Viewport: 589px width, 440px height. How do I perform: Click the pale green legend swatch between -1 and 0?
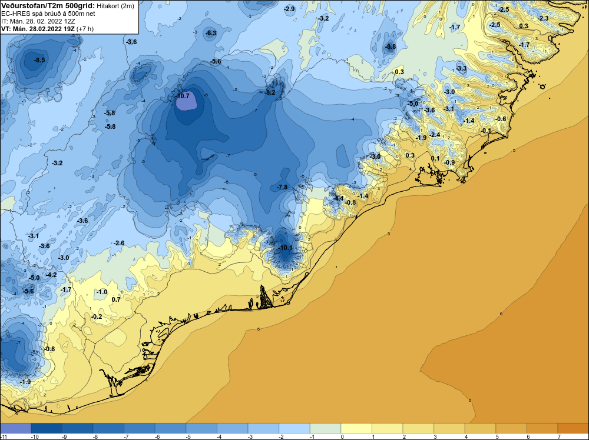pos(325,428)
